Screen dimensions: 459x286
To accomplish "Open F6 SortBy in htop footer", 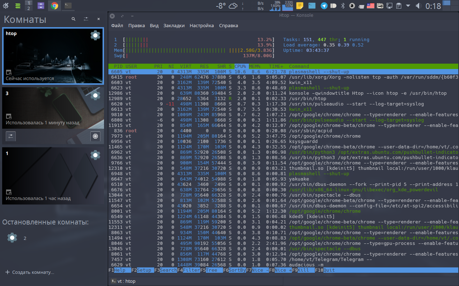I will point(235,270).
